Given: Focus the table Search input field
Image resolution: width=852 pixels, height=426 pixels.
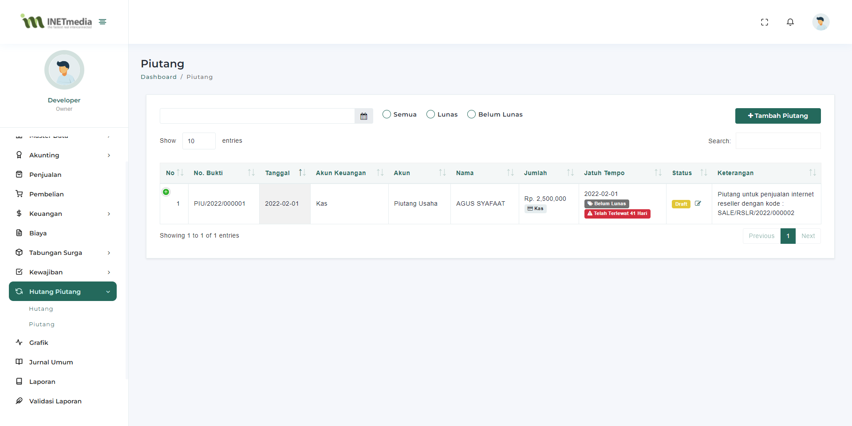Looking at the screenshot, I should point(778,141).
